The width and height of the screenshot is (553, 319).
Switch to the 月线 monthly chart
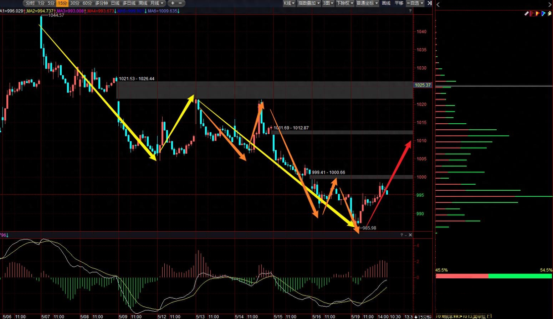point(155,3)
